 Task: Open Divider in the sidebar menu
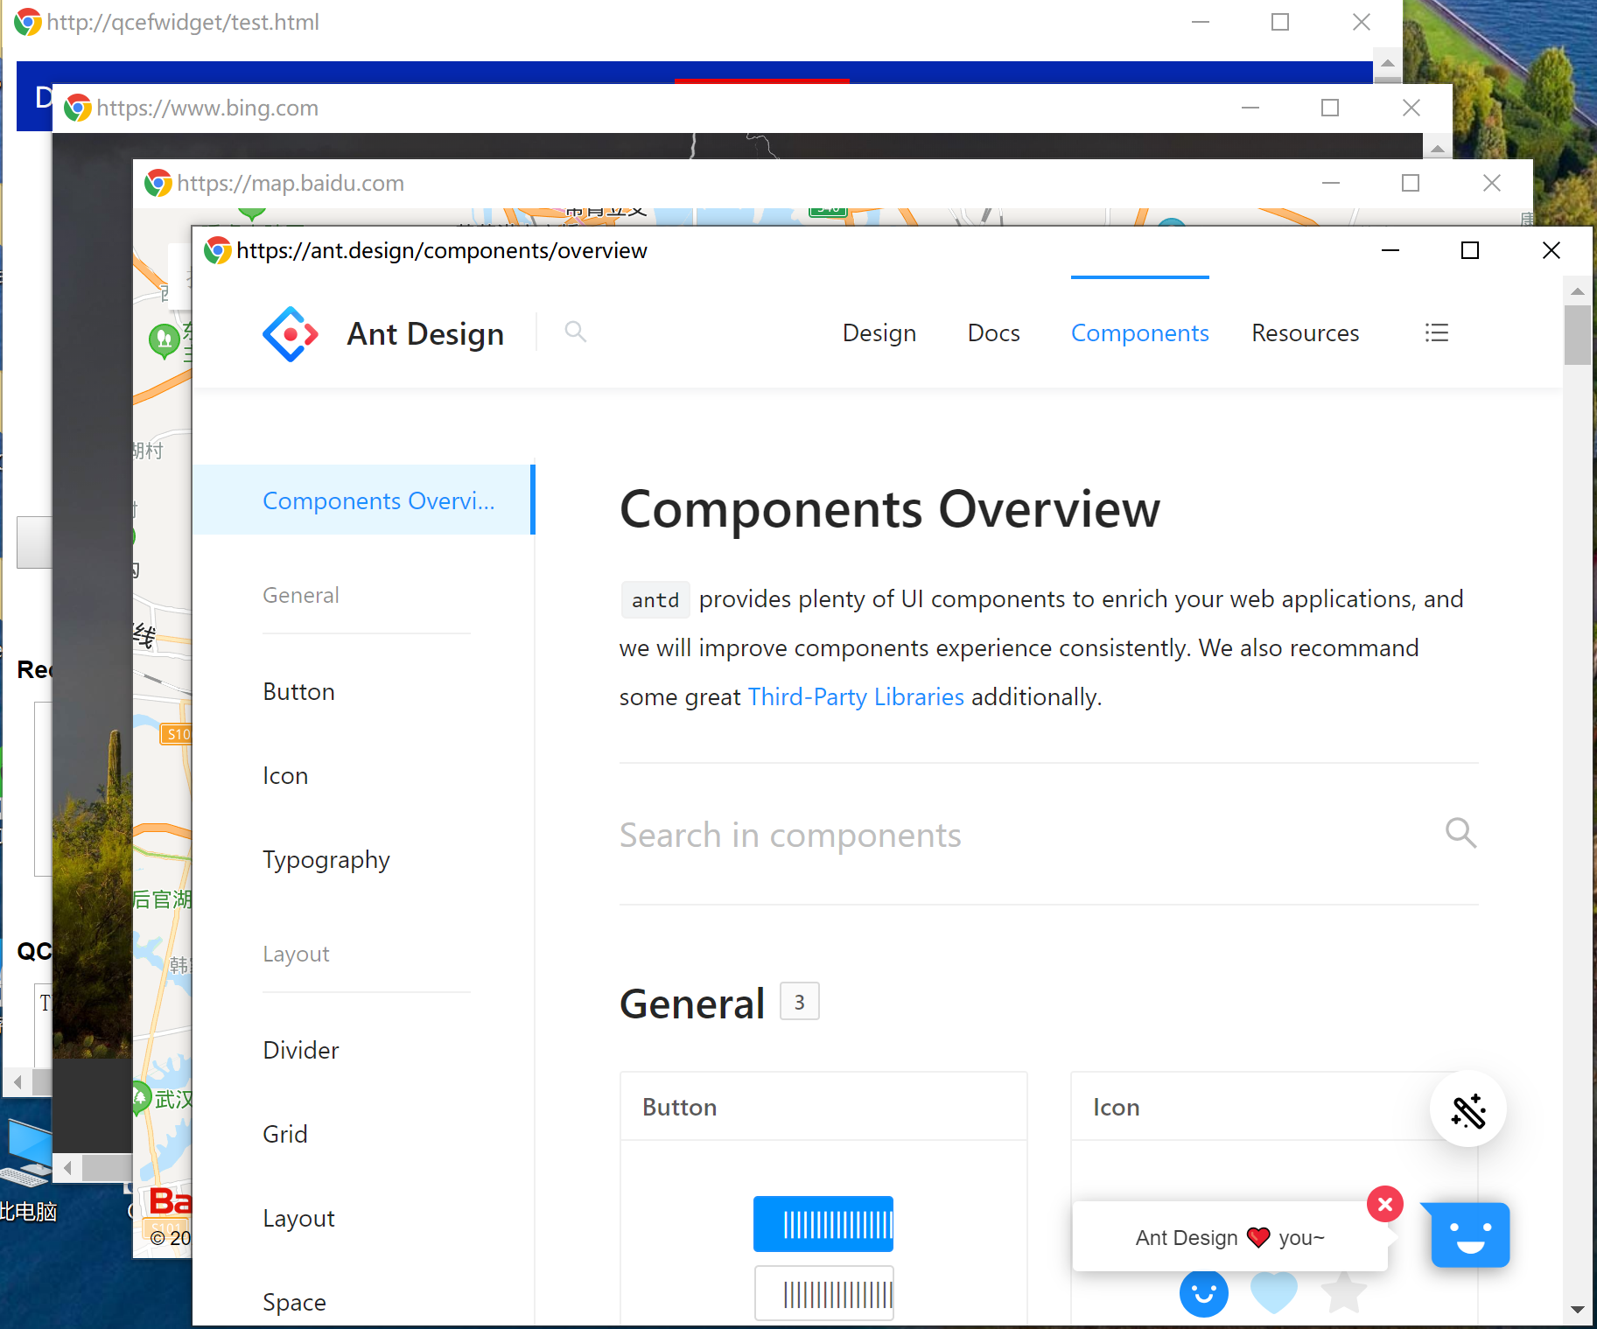301,1051
